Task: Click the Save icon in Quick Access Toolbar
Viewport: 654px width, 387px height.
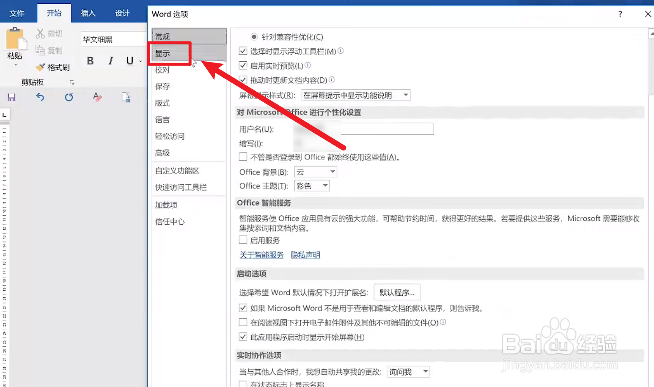Action: tap(11, 97)
